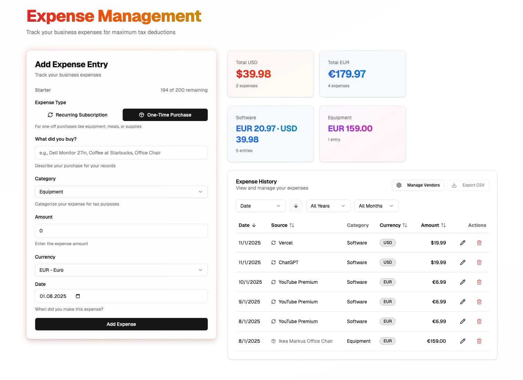Switch sort field using the Date selector

pyautogui.click(x=260, y=206)
